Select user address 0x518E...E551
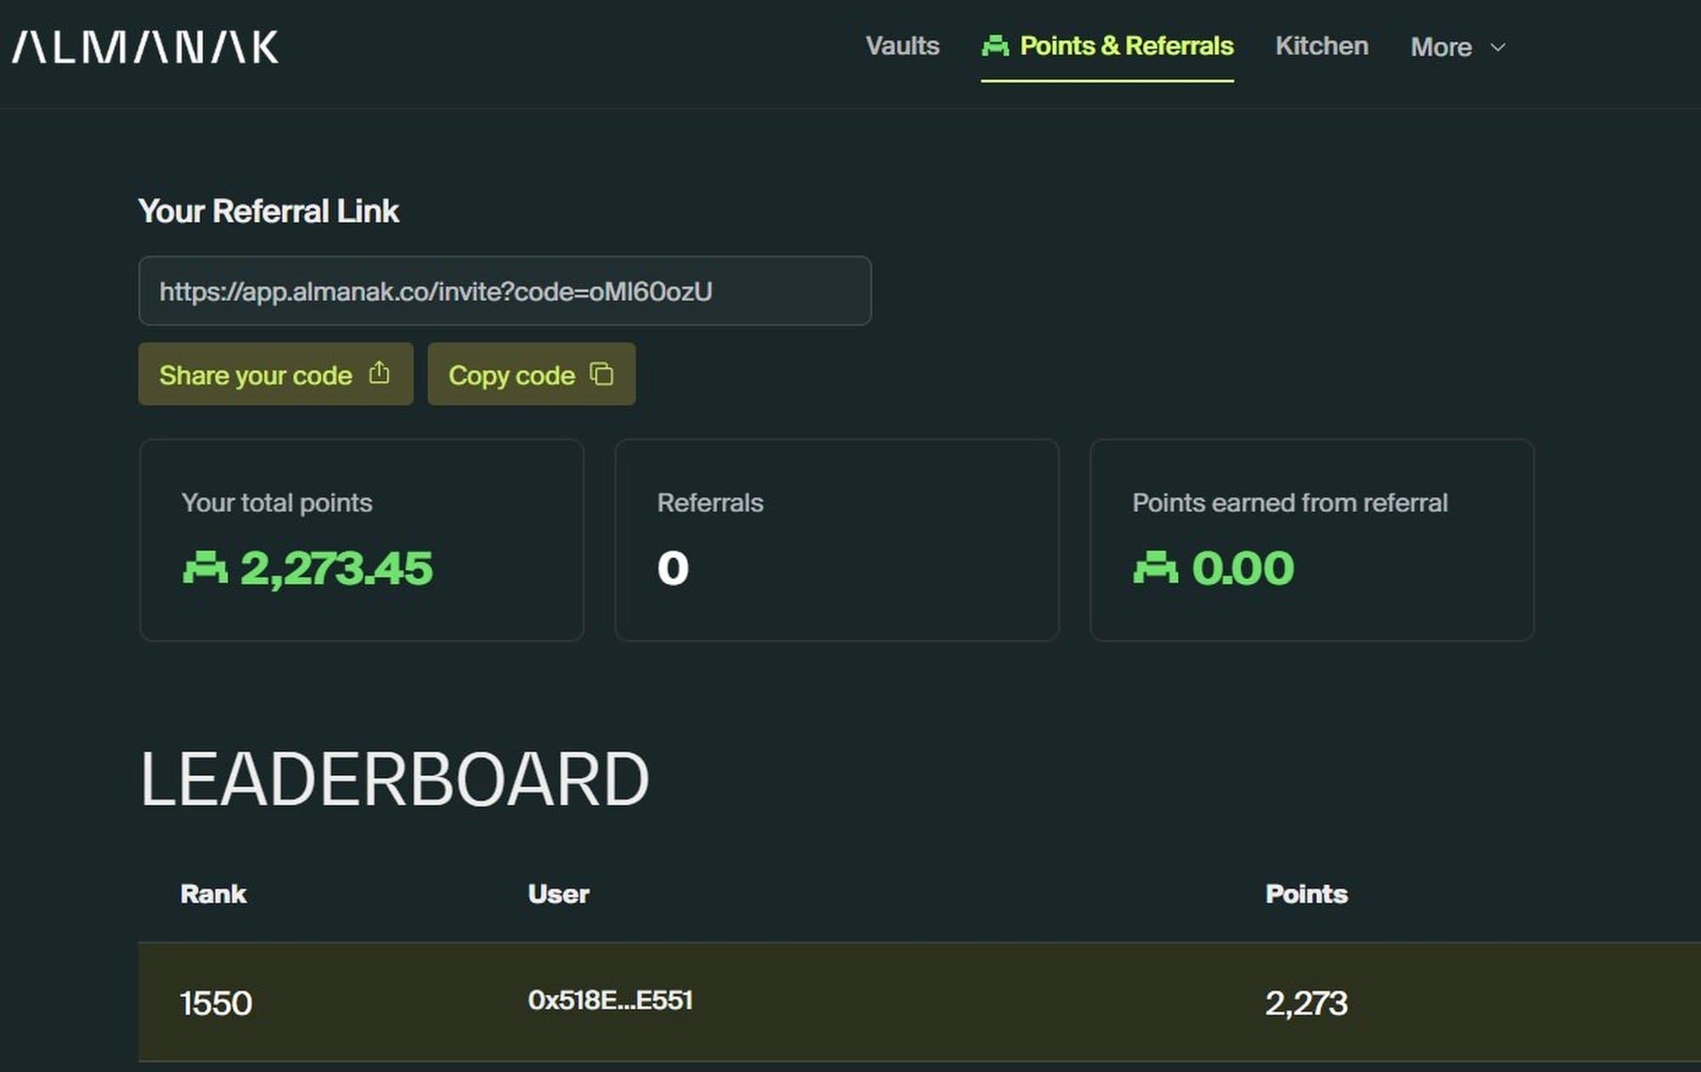This screenshot has height=1072, width=1701. (610, 1001)
